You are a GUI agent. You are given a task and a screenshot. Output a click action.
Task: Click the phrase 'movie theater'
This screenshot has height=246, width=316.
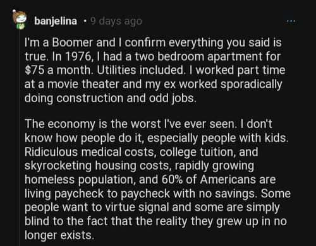[83, 85]
